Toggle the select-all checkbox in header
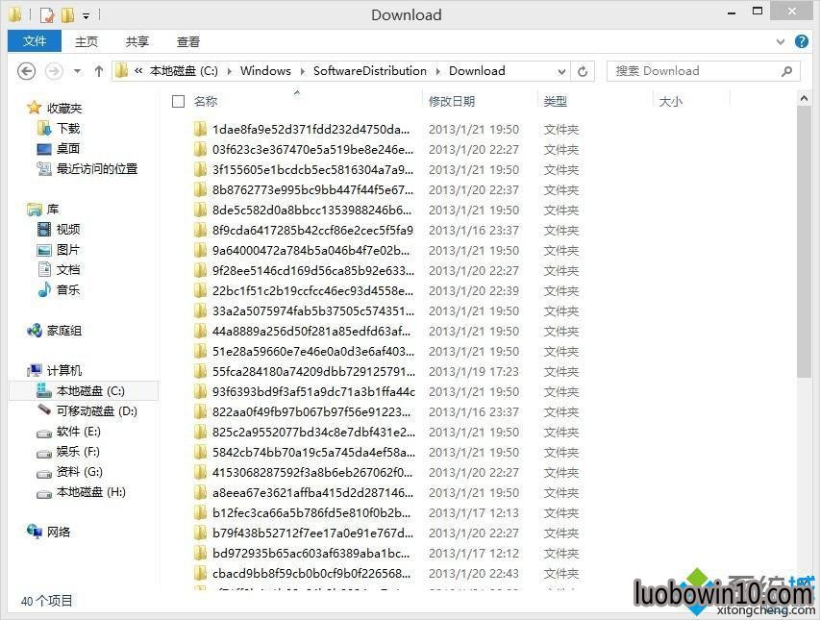Image resolution: width=820 pixels, height=620 pixels. click(179, 102)
